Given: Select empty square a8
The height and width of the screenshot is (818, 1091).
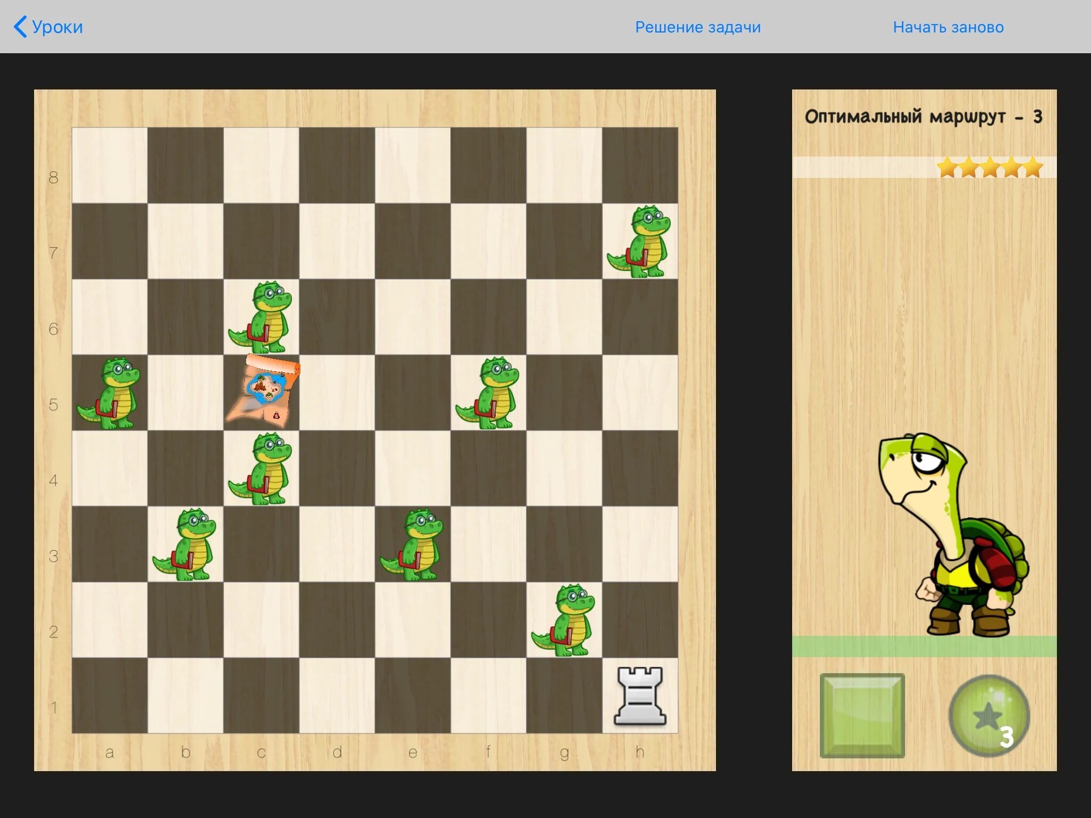Looking at the screenshot, I should [x=110, y=165].
